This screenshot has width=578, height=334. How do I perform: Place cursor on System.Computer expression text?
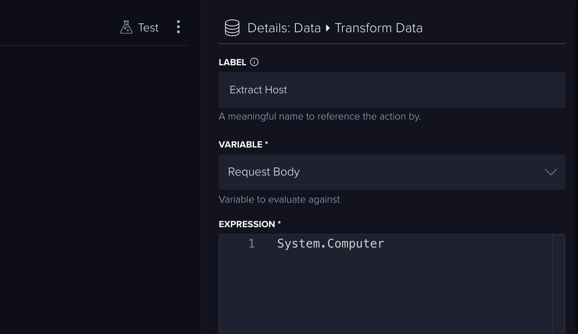pyautogui.click(x=331, y=244)
